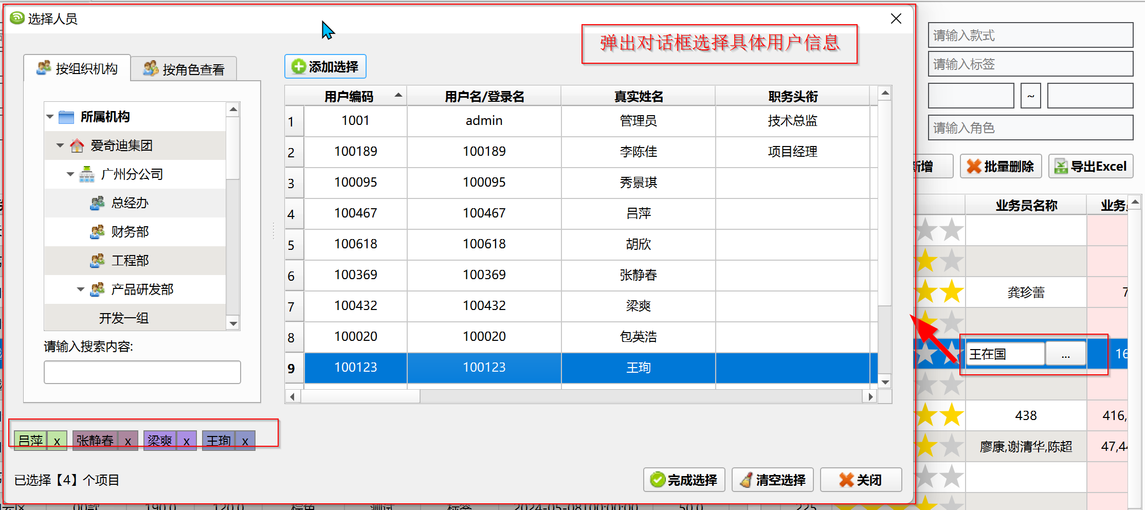Click the organization tree scroll-down arrow
1145x510 pixels.
click(x=233, y=323)
